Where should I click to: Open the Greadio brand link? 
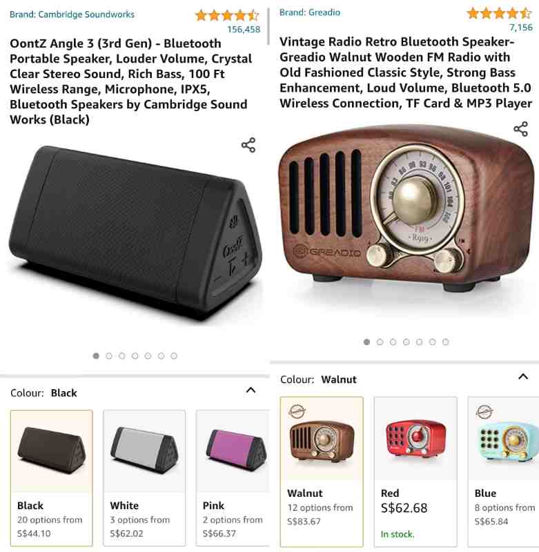(310, 12)
